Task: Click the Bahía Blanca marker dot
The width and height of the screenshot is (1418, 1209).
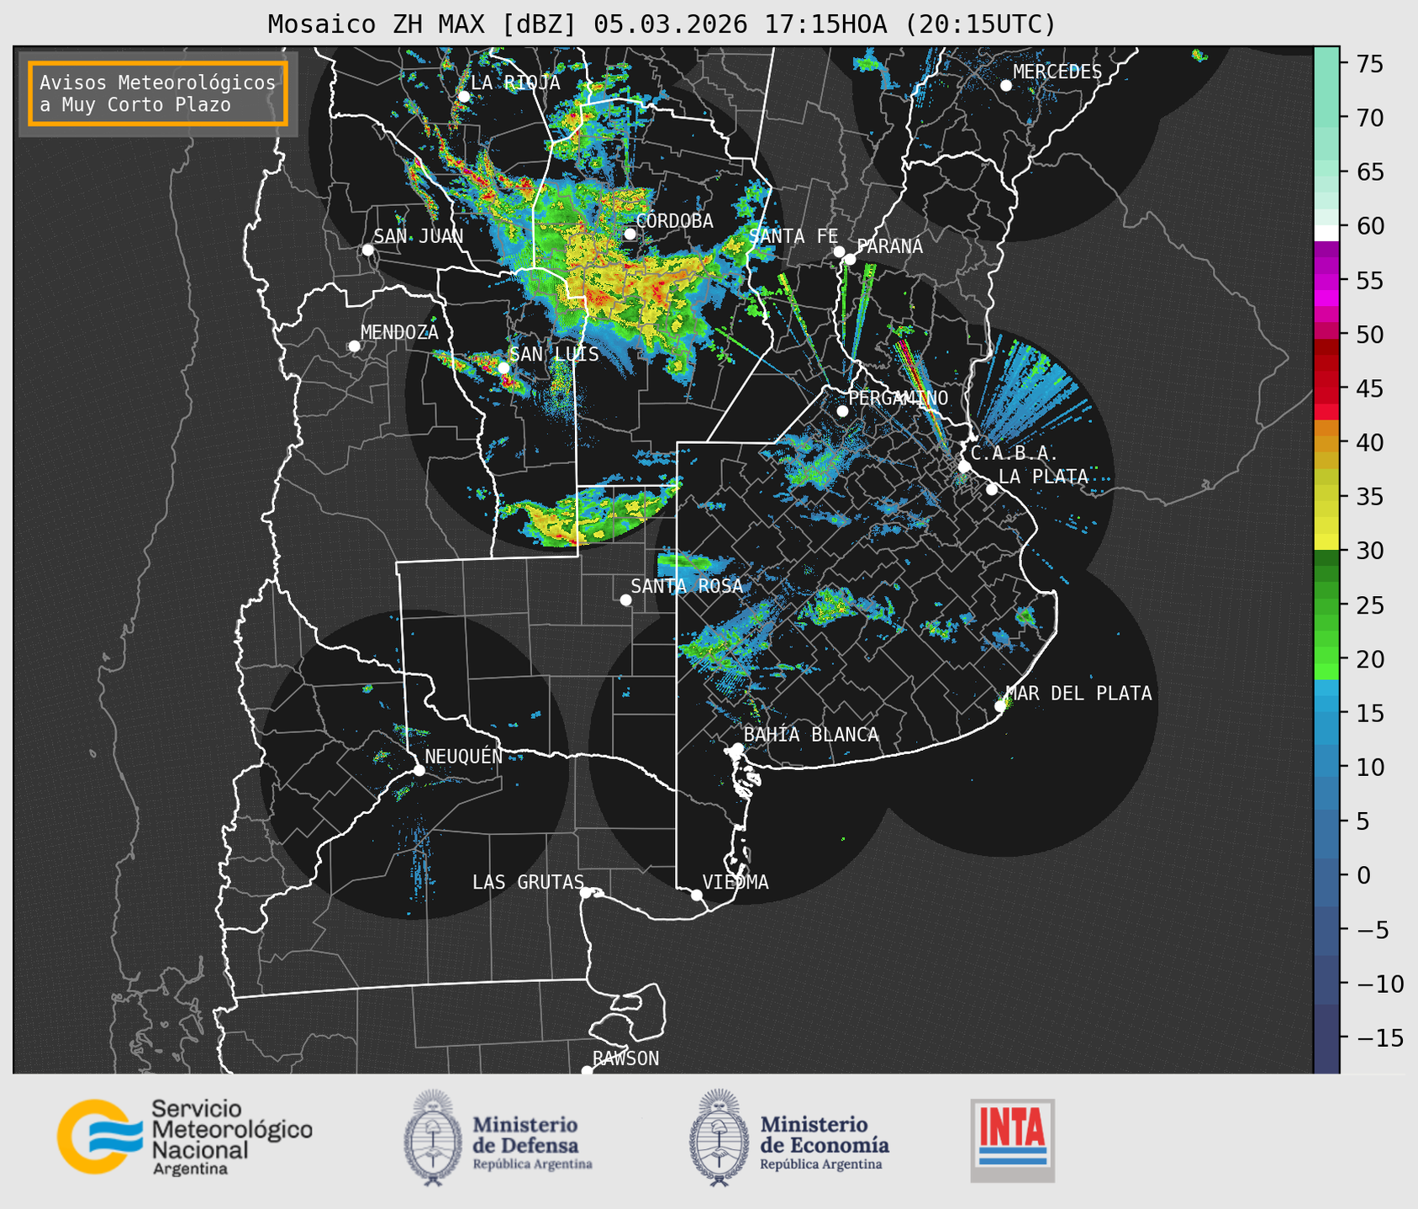Action: [x=737, y=748]
